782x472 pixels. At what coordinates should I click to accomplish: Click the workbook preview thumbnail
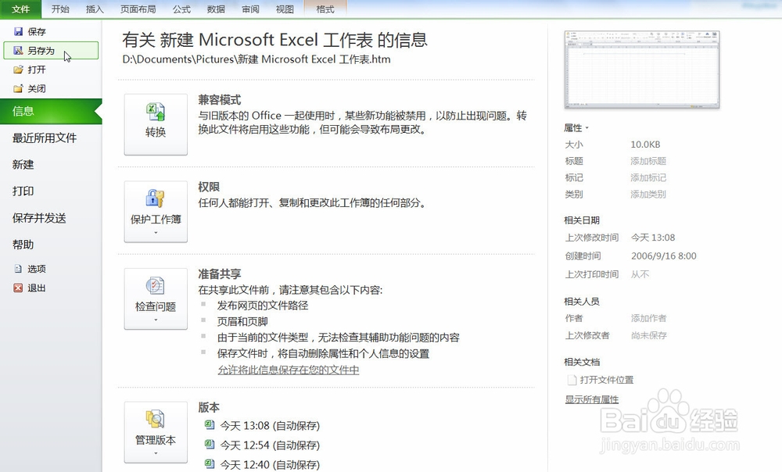pyautogui.click(x=642, y=70)
